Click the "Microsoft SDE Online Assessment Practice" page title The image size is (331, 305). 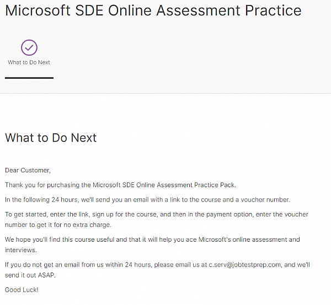(x=153, y=10)
